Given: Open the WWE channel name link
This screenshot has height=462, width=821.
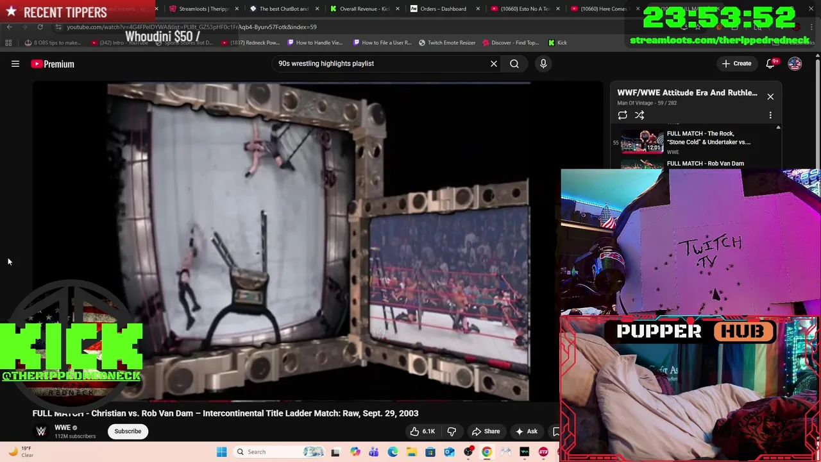Looking at the screenshot, I should pyautogui.click(x=62, y=427).
